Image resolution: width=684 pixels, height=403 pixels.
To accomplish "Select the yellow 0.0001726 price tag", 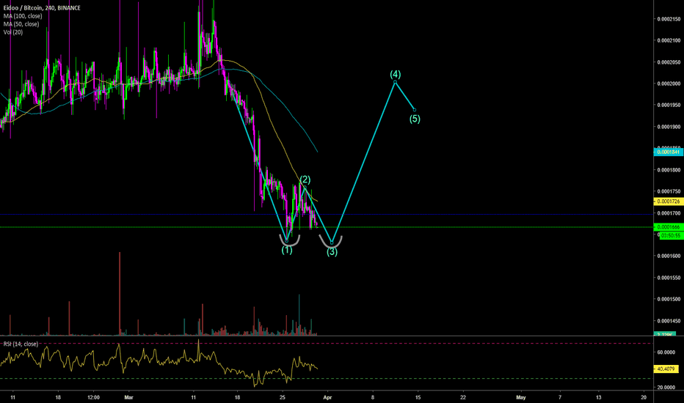I will click(669, 202).
